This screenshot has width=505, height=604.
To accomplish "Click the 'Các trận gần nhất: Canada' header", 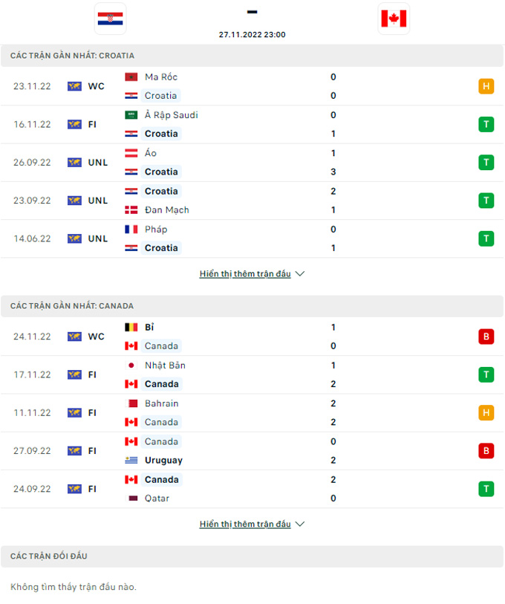I will [72, 306].
